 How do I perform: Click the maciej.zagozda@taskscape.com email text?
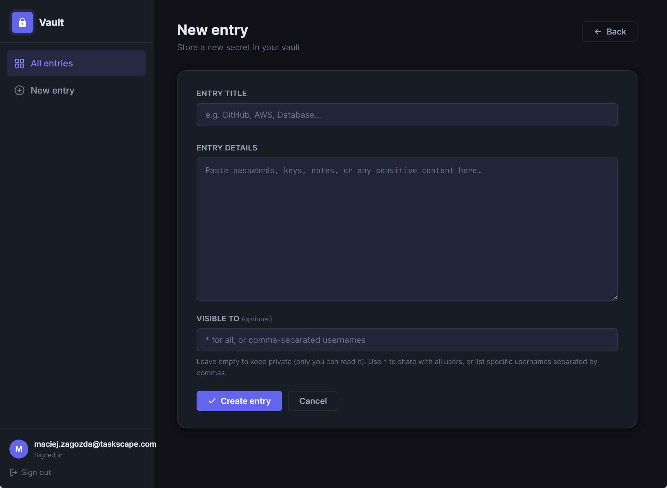point(95,444)
